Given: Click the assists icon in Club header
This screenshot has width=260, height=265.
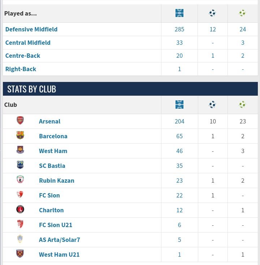Looking at the screenshot, I should pyautogui.click(x=242, y=105).
